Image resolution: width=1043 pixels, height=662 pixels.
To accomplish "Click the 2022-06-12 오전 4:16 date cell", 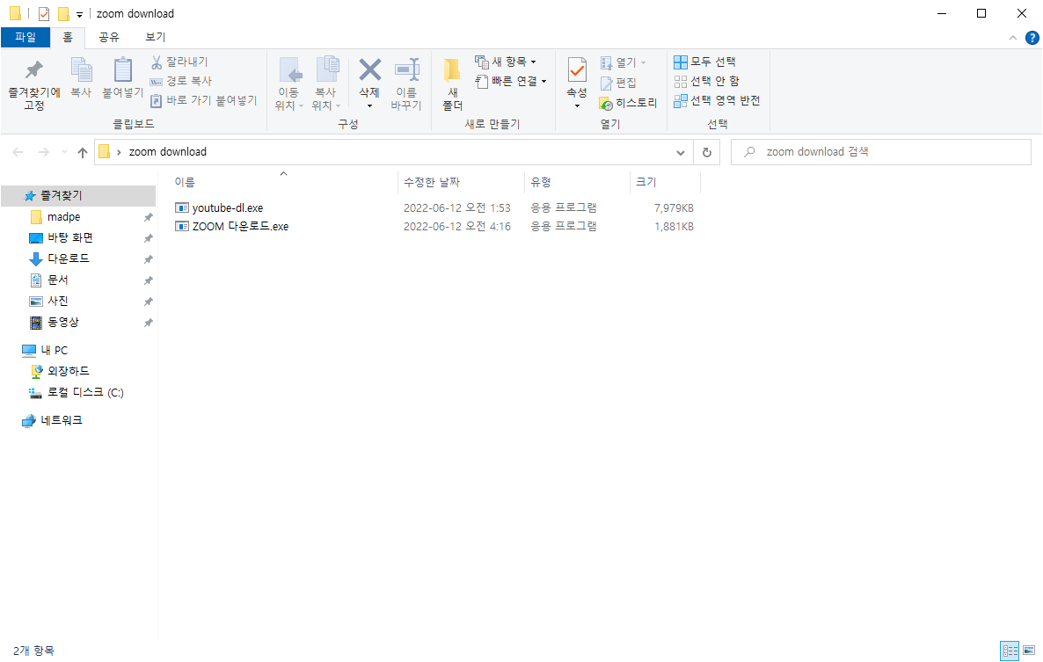I will click(x=457, y=227).
